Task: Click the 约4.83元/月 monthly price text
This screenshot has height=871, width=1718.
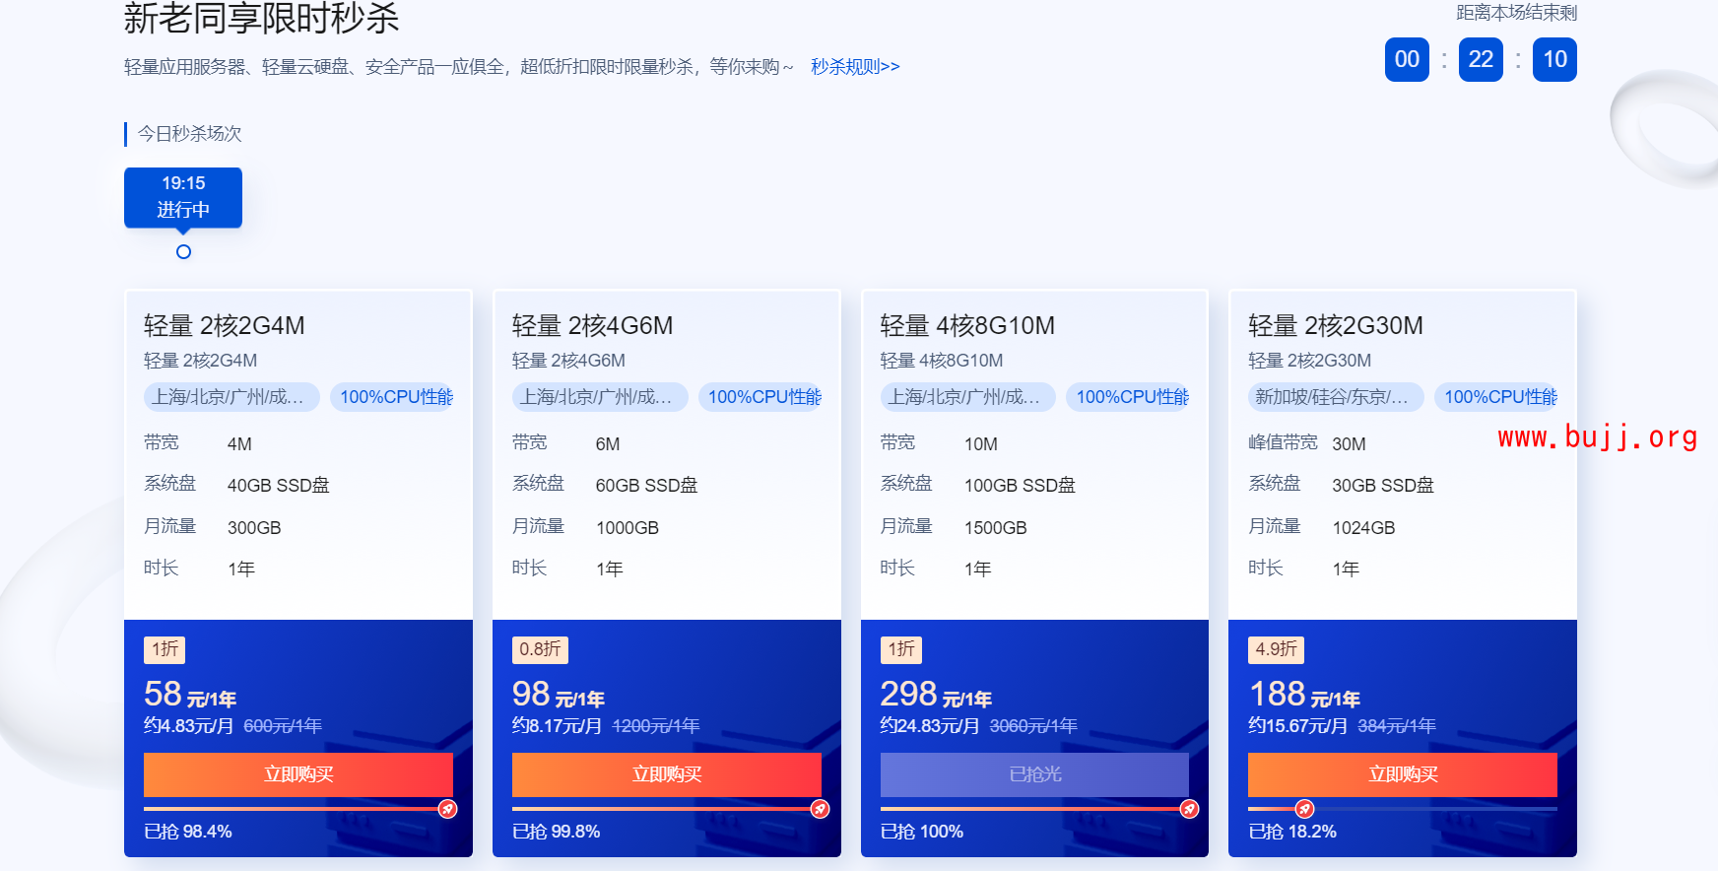Action: 189,726
